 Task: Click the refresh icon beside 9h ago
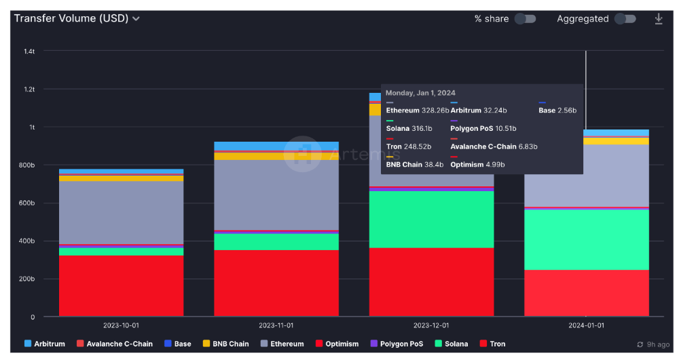(640, 344)
